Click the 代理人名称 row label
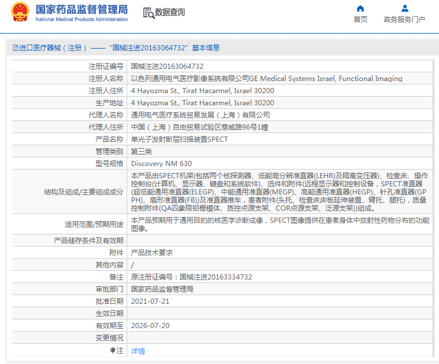The height and width of the screenshot is (364, 439). click(x=106, y=115)
